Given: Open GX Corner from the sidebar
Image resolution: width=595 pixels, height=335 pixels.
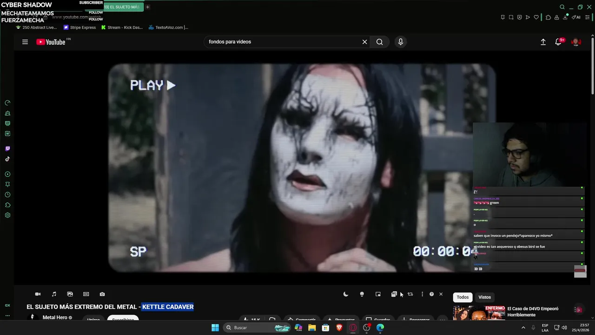Looking at the screenshot, I should click(7, 305).
